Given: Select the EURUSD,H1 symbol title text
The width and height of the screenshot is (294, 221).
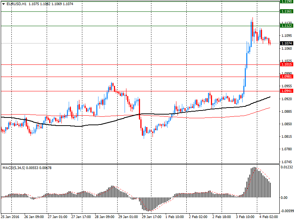Looking at the screenshot, I should click(x=17, y=4).
